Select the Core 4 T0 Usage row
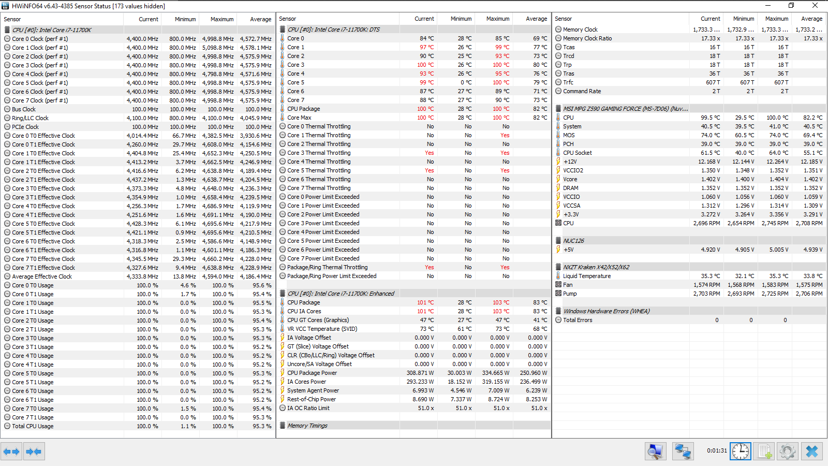Image resolution: width=828 pixels, height=466 pixels. [138, 356]
